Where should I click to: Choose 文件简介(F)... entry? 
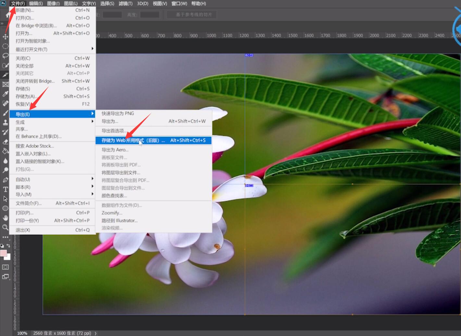52,203
